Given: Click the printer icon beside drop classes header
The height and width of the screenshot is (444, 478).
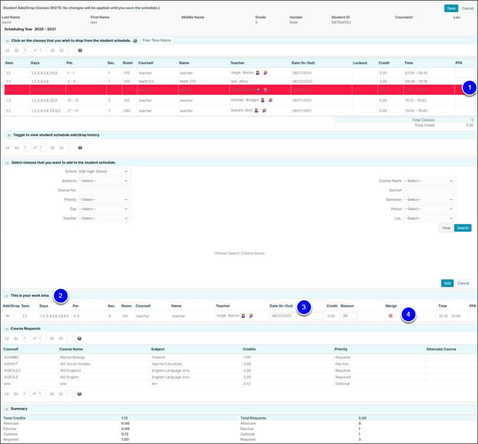Looking at the screenshot, I should [135, 41].
